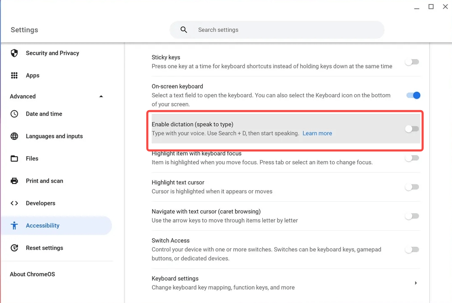The image size is (452, 303).
Task: Open About ChromeOS page
Action: [x=32, y=274]
